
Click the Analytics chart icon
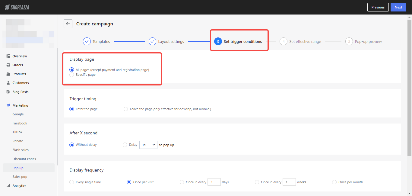click(8, 186)
